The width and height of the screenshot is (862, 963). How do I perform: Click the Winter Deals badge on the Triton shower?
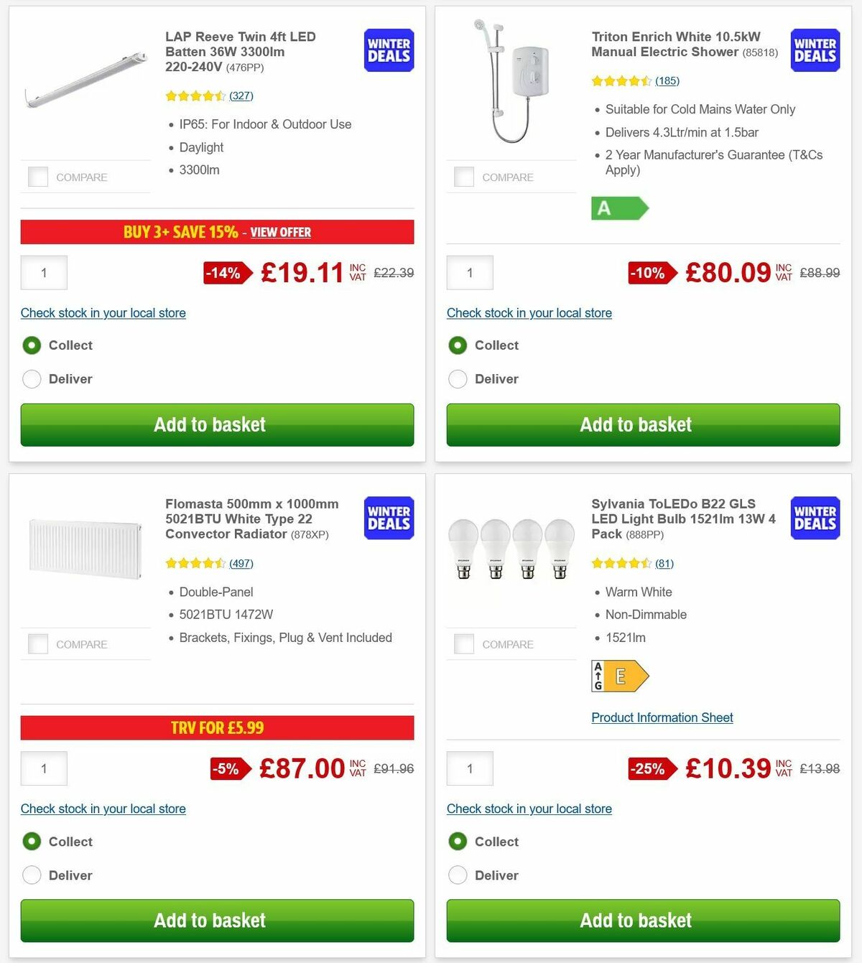[x=814, y=50]
